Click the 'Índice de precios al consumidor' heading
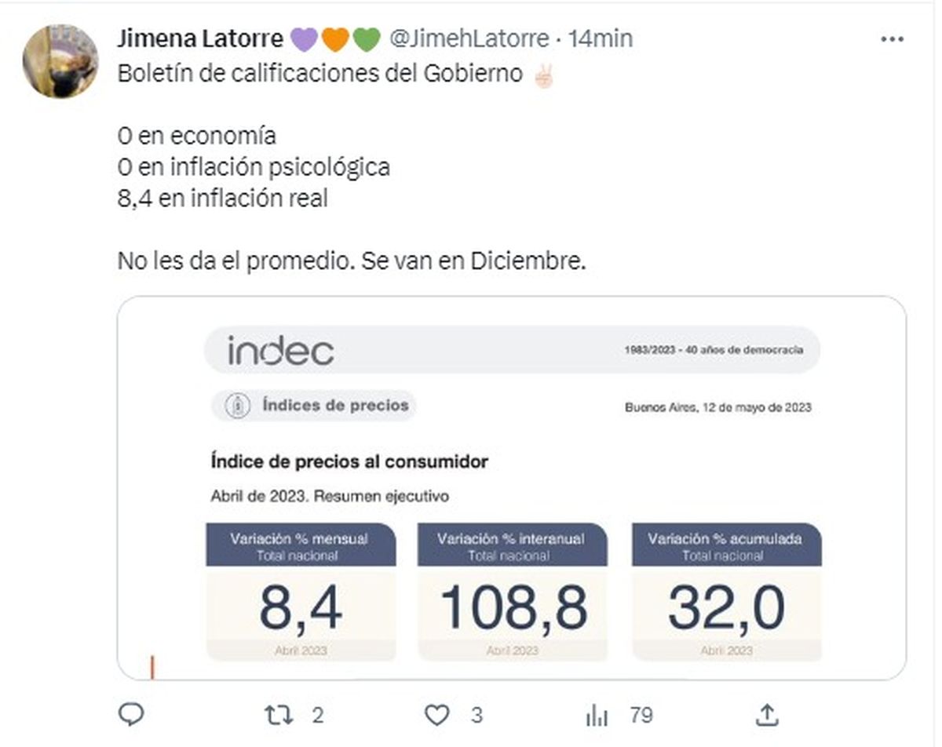 349,461
